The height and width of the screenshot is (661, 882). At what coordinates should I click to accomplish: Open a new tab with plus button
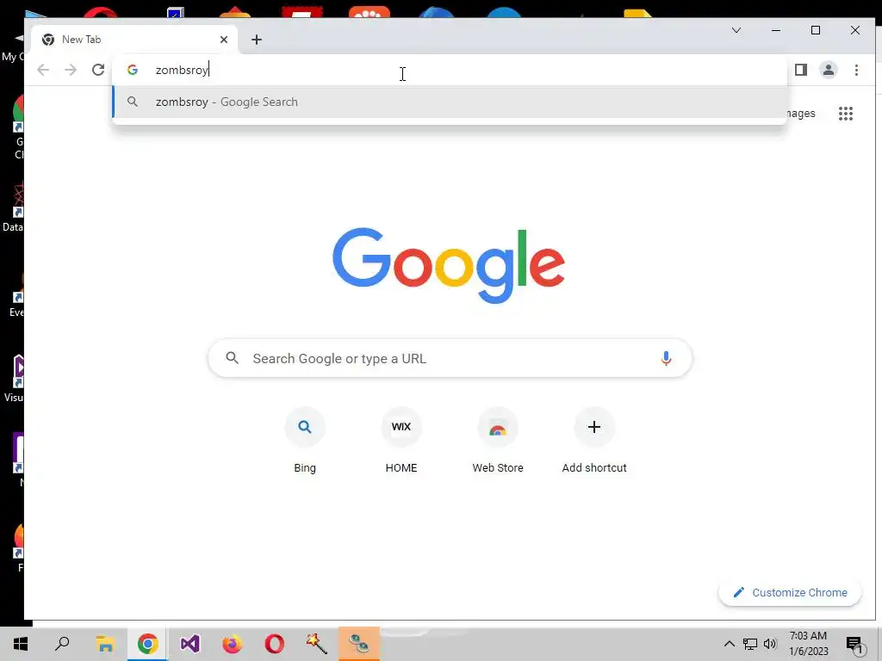pos(257,40)
